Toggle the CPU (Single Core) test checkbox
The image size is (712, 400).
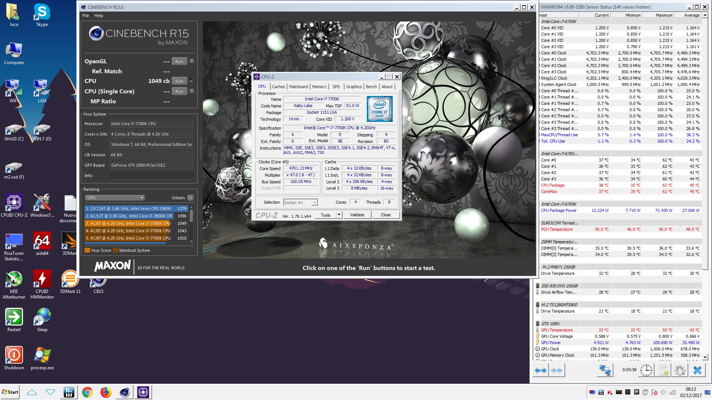tap(192, 91)
